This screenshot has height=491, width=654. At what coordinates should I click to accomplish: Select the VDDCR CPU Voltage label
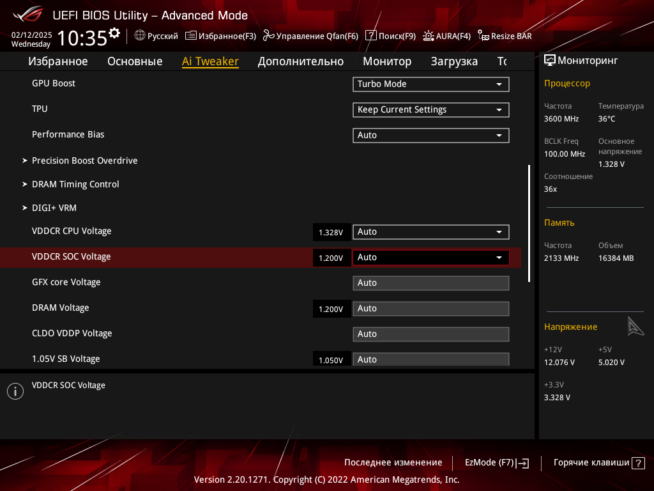[x=72, y=231]
